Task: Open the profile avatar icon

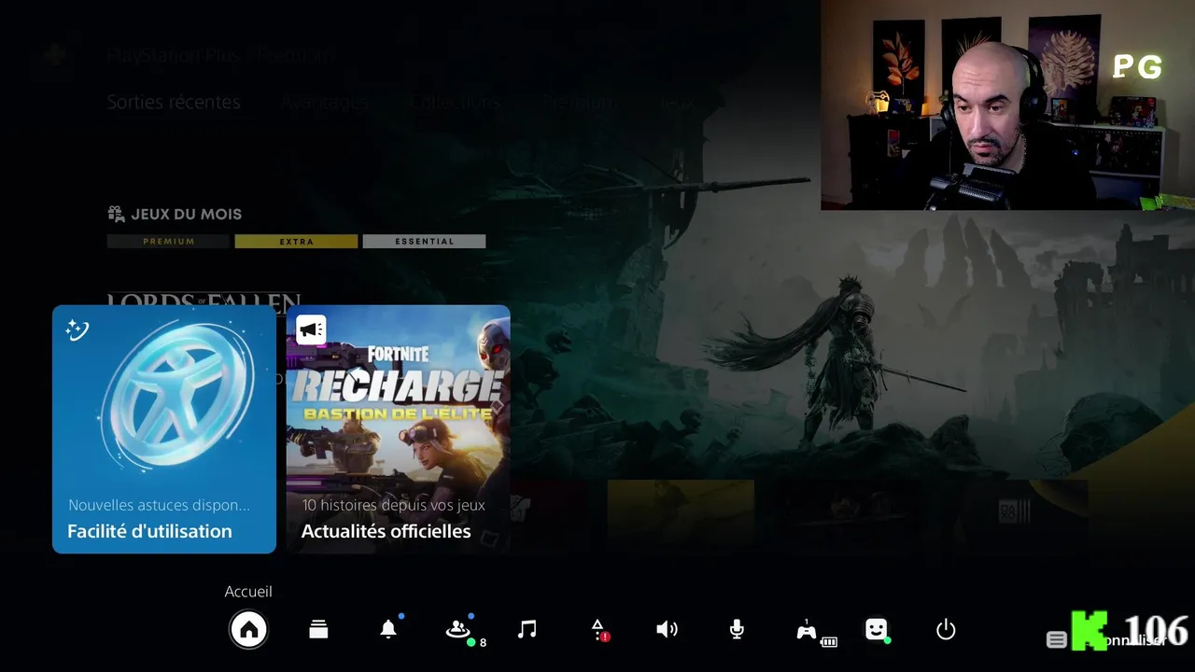Action: [x=876, y=630]
